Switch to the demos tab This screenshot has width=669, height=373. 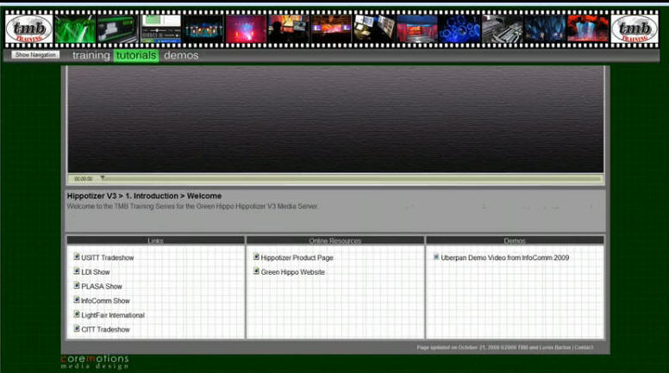[x=181, y=55]
